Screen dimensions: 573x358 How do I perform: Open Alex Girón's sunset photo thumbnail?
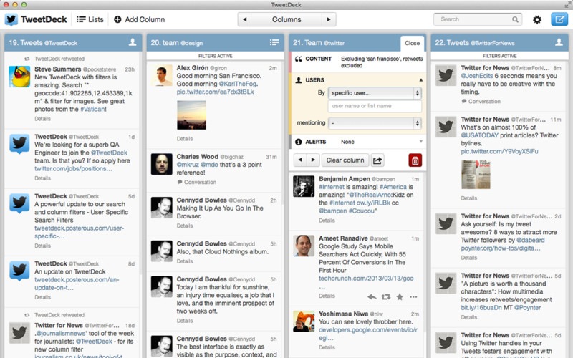click(191, 115)
